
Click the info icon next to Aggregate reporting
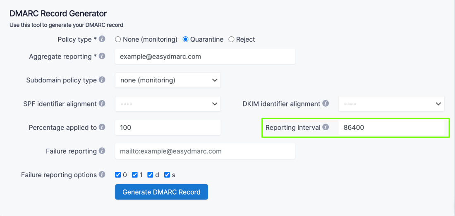pyautogui.click(x=102, y=56)
